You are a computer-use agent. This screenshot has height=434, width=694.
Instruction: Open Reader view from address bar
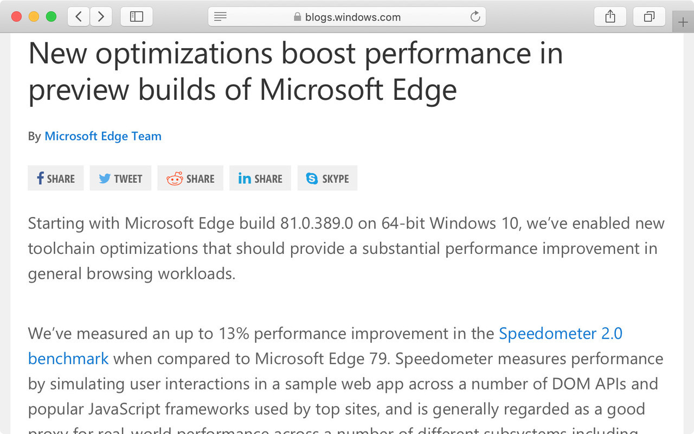(x=220, y=17)
